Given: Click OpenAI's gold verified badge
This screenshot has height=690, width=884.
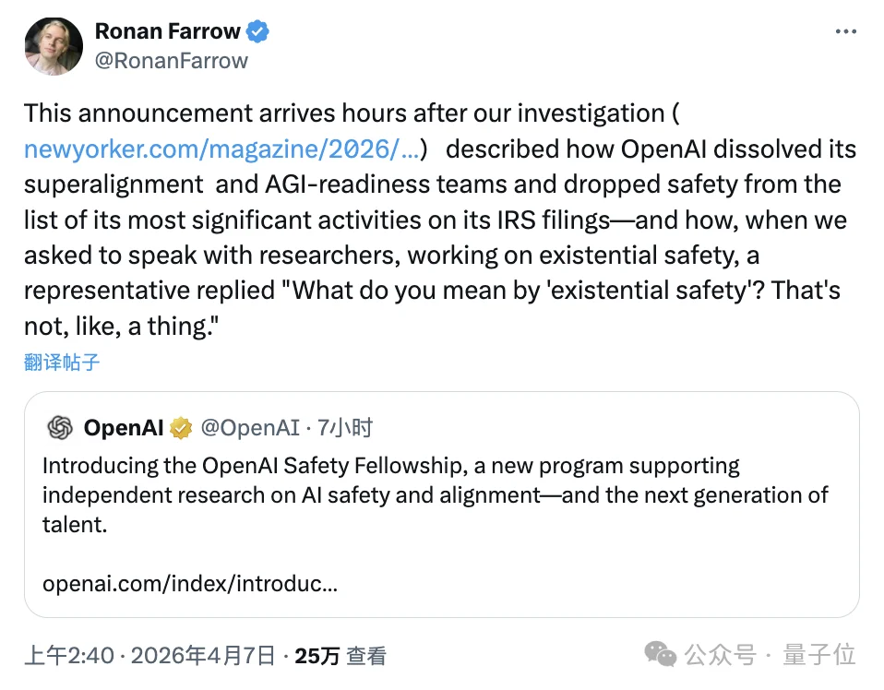Looking at the screenshot, I should click(x=180, y=428).
